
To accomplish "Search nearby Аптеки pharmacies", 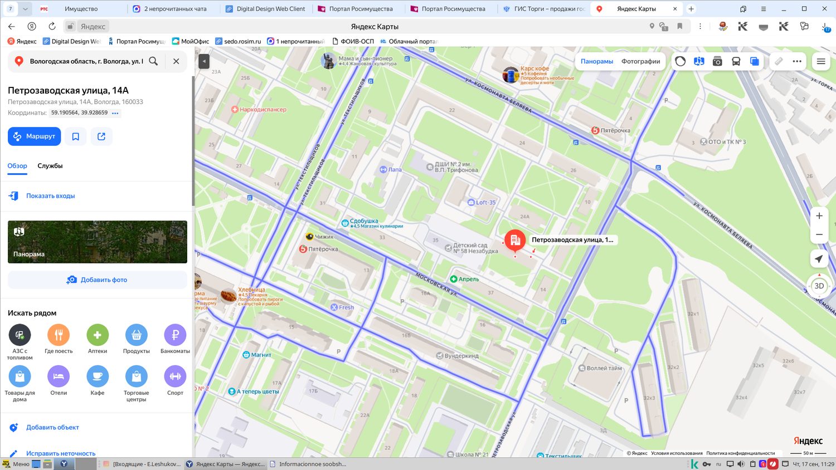I will coord(98,339).
